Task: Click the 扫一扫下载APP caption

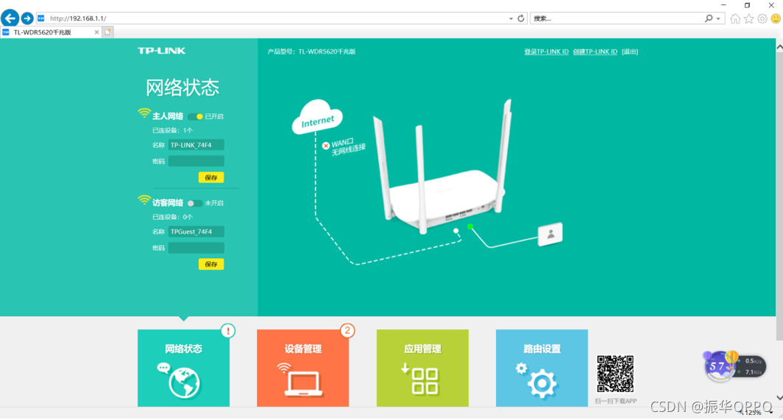Action: [616, 401]
